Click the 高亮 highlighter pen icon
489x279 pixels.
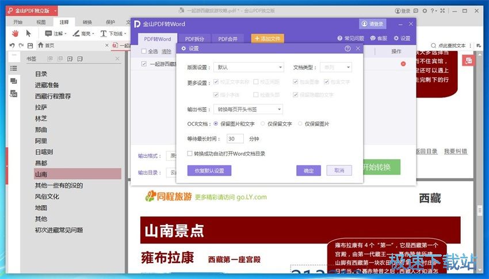pos(76,33)
